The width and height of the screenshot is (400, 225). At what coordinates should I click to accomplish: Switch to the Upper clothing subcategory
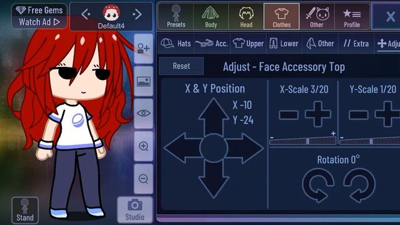click(x=248, y=43)
